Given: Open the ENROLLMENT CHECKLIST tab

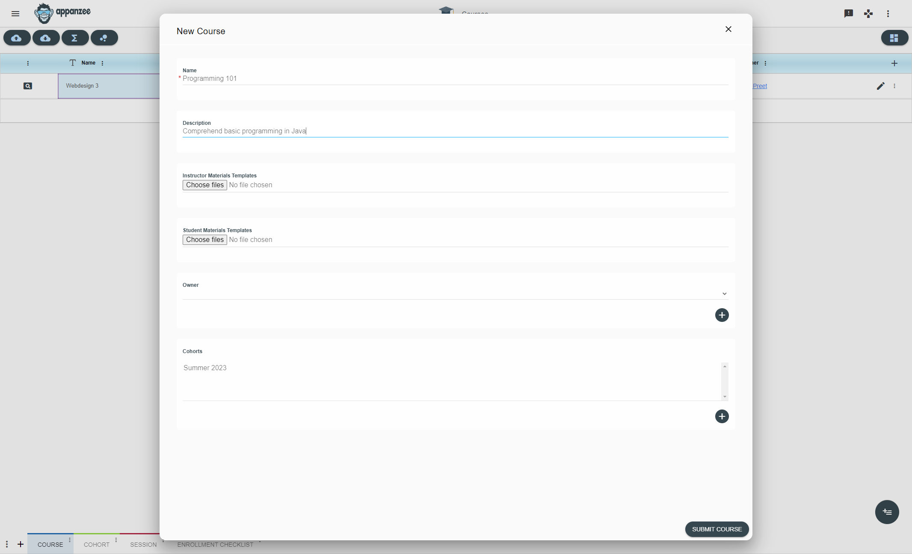Looking at the screenshot, I should pyautogui.click(x=215, y=545).
